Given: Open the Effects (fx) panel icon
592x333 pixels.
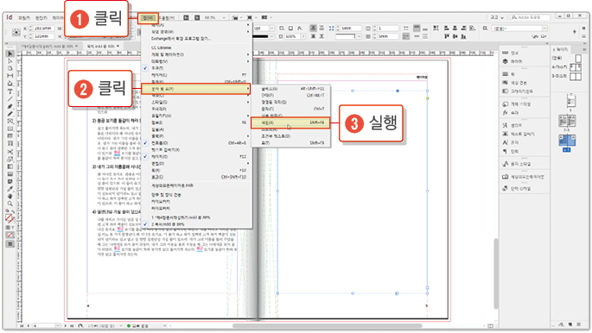Looking at the screenshot, I should (506, 113).
